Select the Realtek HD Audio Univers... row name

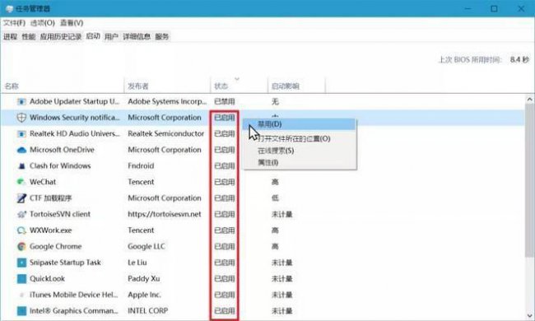[x=75, y=133]
